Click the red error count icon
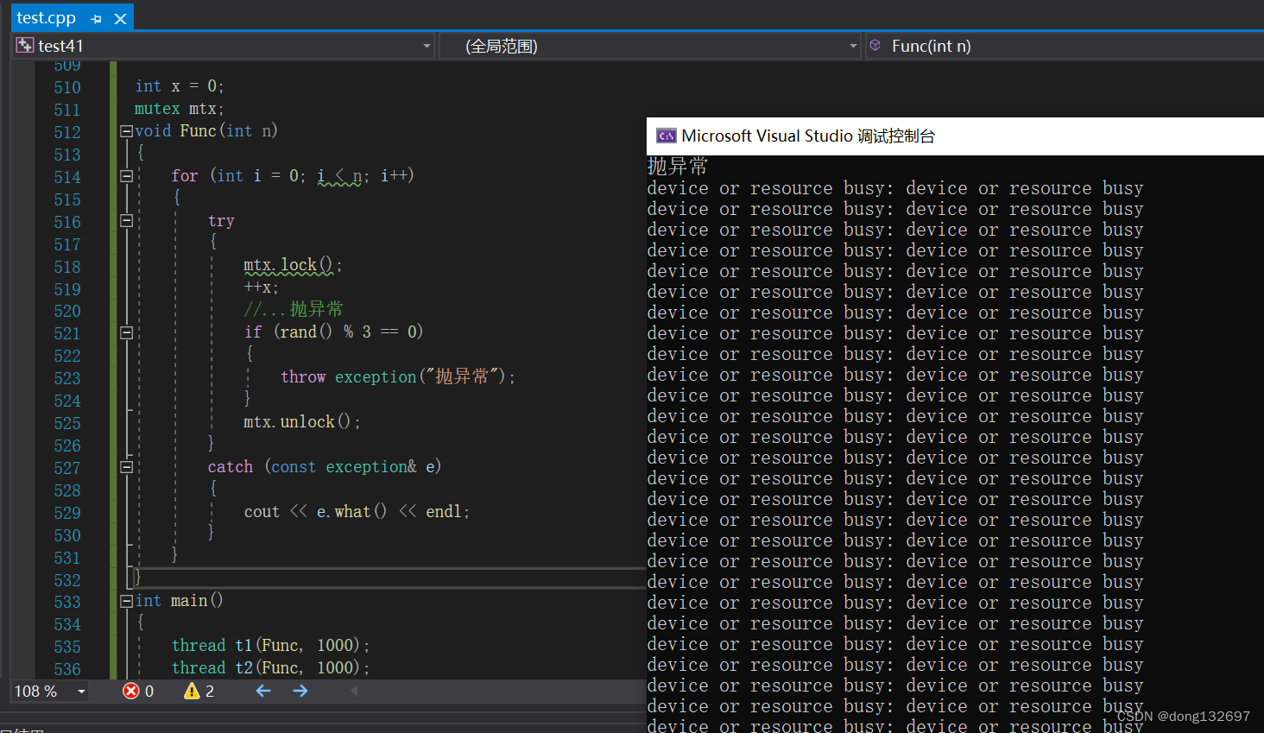 coord(131,691)
